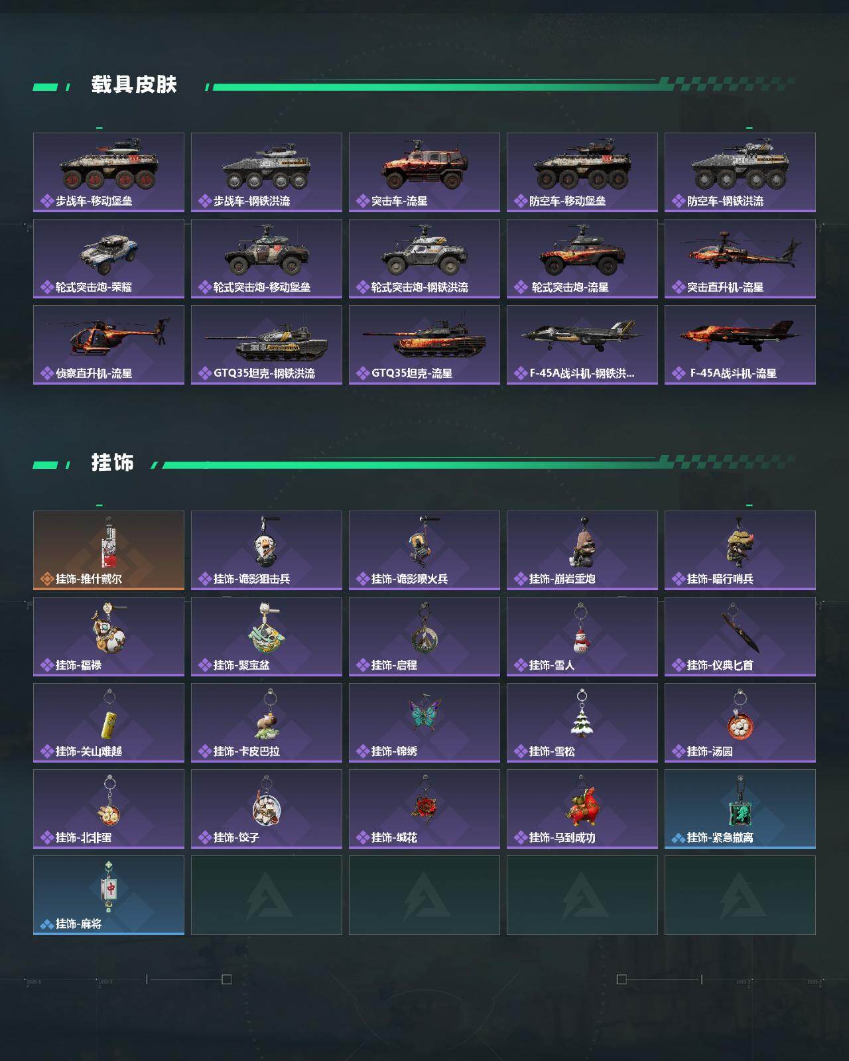
Task: Select the 突击直升机-流星 helicopter skin
Action: point(740,259)
